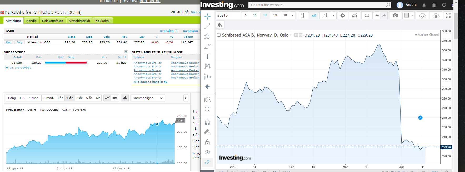Open the nordnet.no link at top

click(150, 1)
